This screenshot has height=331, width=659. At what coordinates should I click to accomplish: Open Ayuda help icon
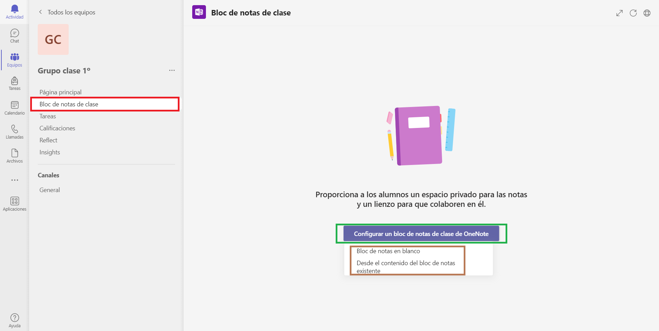pos(14,321)
